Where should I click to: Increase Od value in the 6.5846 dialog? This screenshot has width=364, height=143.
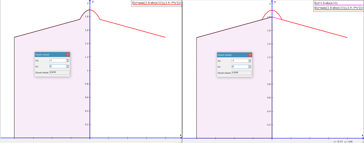coord(250,60)
